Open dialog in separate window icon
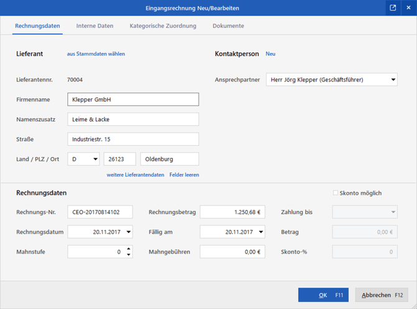 click(x=393, y=7)
